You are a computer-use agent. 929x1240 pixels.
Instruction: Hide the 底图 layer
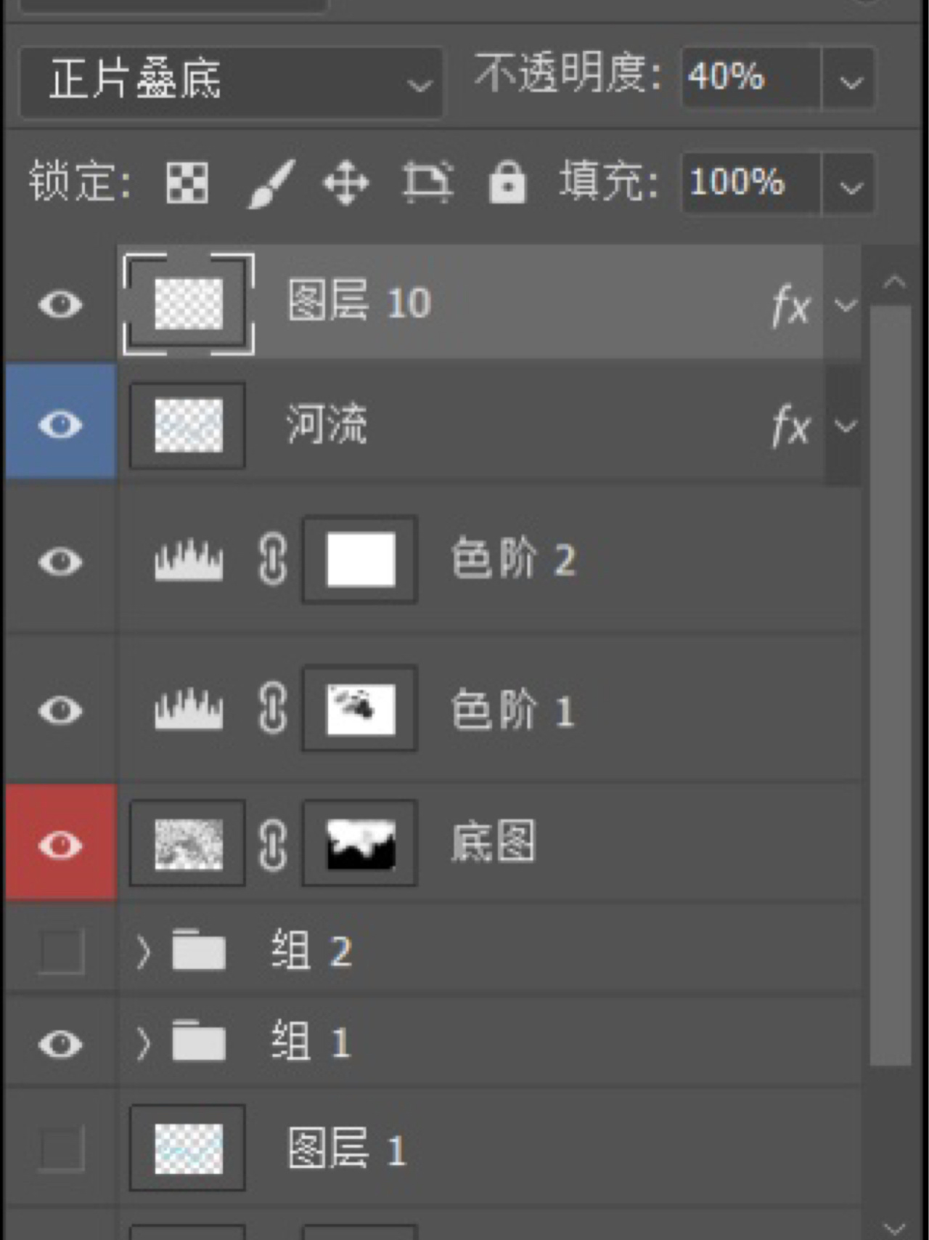[60, 845]
